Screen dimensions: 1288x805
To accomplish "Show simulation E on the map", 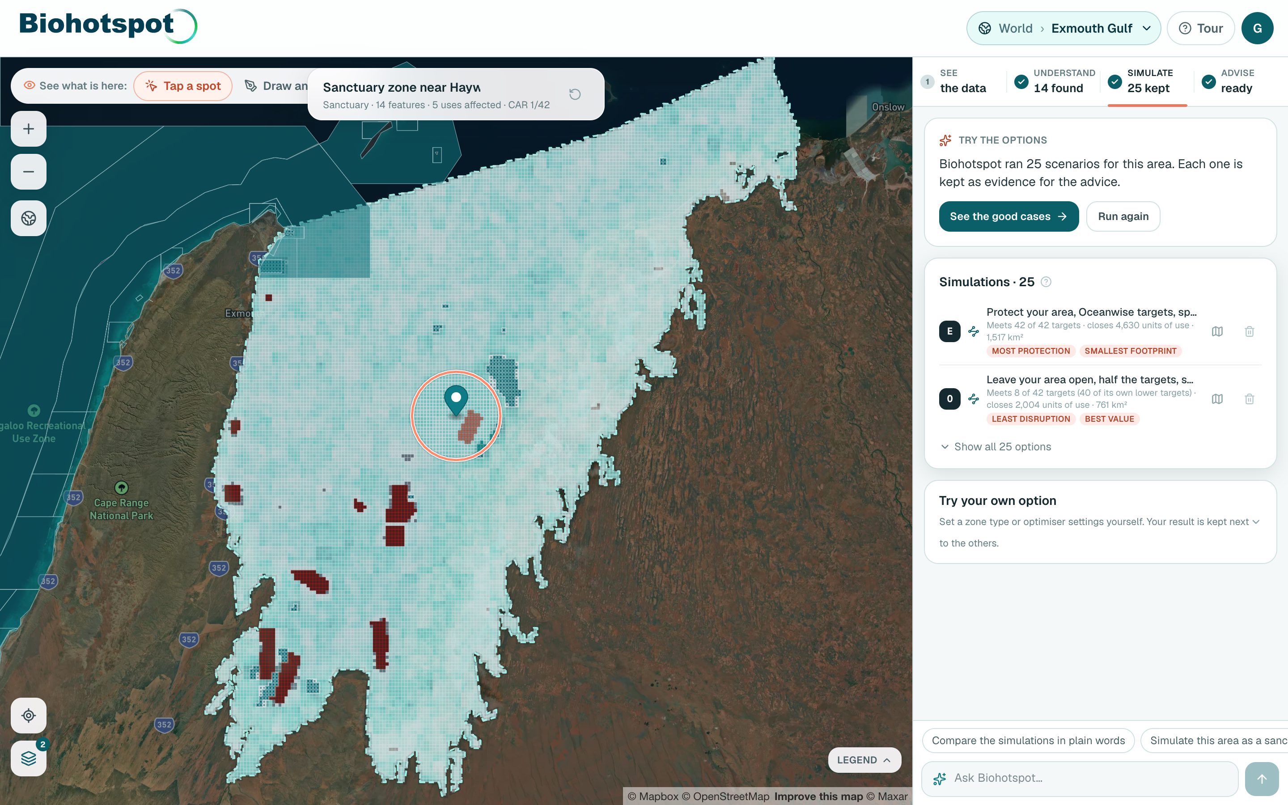I will pos(1217,331).
